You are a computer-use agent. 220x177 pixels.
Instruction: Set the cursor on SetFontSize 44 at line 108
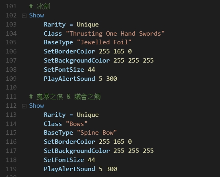(x=69, y=70)
